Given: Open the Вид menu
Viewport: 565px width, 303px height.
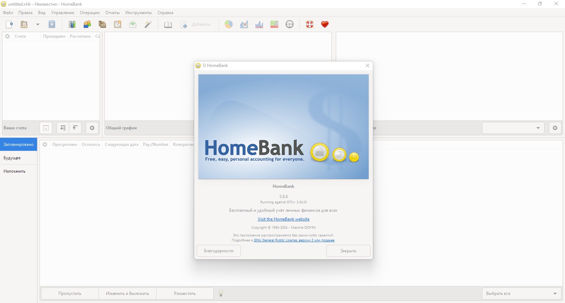Looking at the screenshot, I should pos(42,13).
